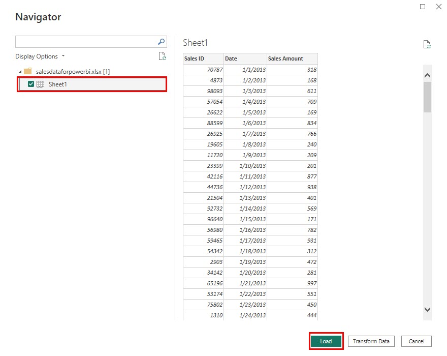Click the date cell 1/23/2013
This screenshot has height=356, width=447.
[245, 305]
